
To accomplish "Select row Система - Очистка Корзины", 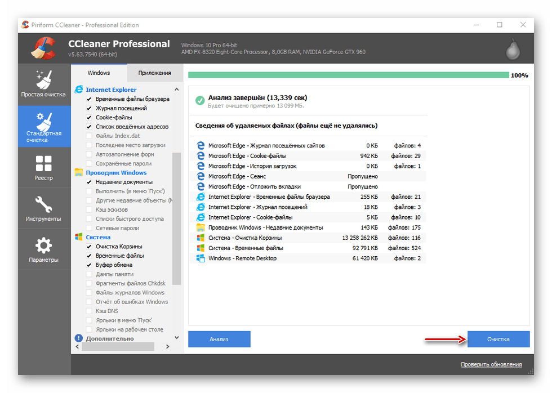I will click(308, 238).
